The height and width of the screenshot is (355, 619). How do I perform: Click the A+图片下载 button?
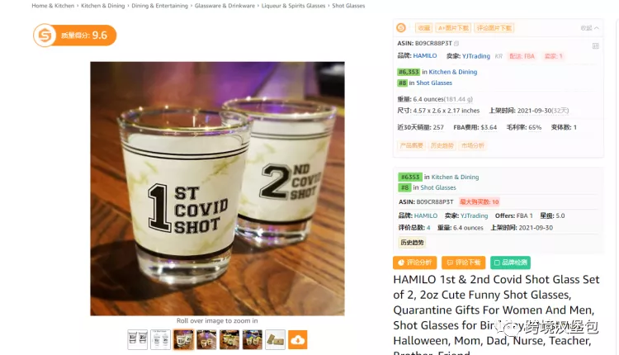pyautogui.click(x=453, y=28)
